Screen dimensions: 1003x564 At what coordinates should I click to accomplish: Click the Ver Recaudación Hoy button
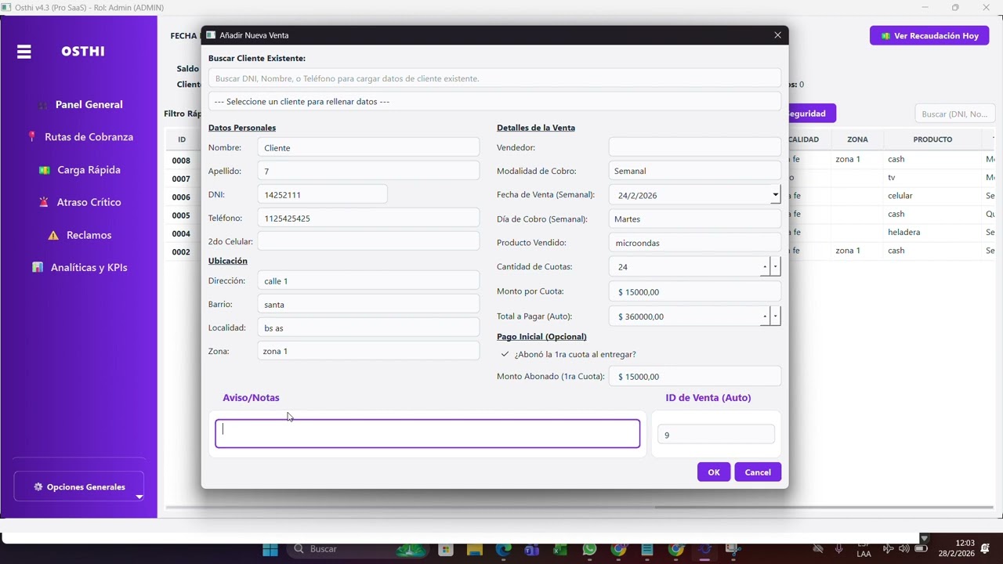[929, 35]
